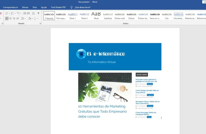Apply the Énfasis style
Image resolution: width=206 pixels, height=134 pixels.
point(131,16)
